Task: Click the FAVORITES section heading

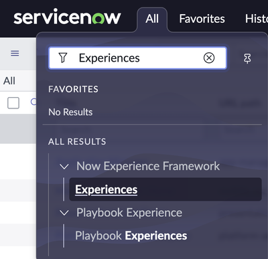Action: 73,89
